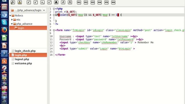Screen dimensions: 185x104
Task: Apply italic with the slanted A icon
Action: [63, 2]
